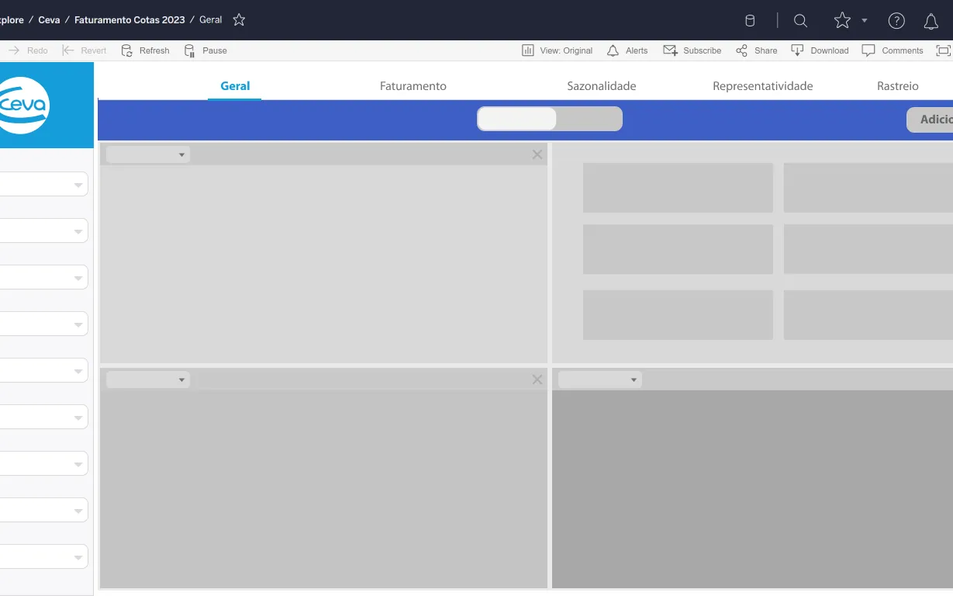Click Faturamento Cotas 2023 in breadcrumb
The width and height of the screenshot is (953, 596).
(129, 20)
